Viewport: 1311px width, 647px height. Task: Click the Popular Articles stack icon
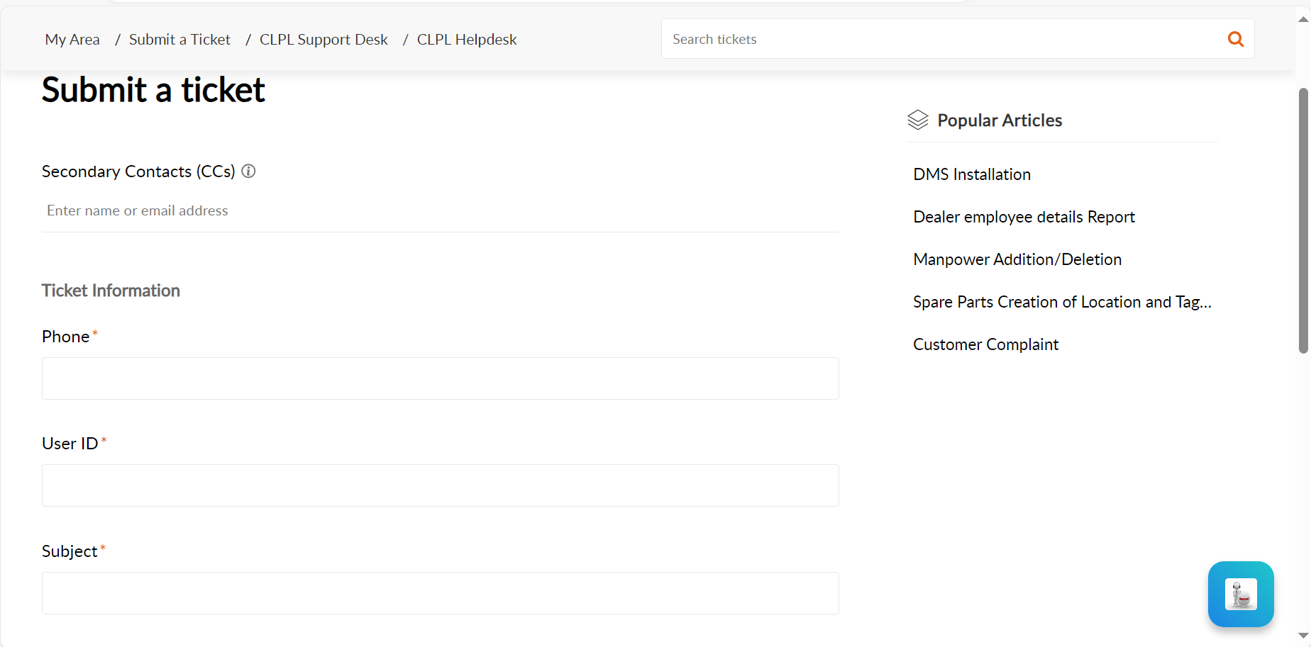(x=917, y=120)
